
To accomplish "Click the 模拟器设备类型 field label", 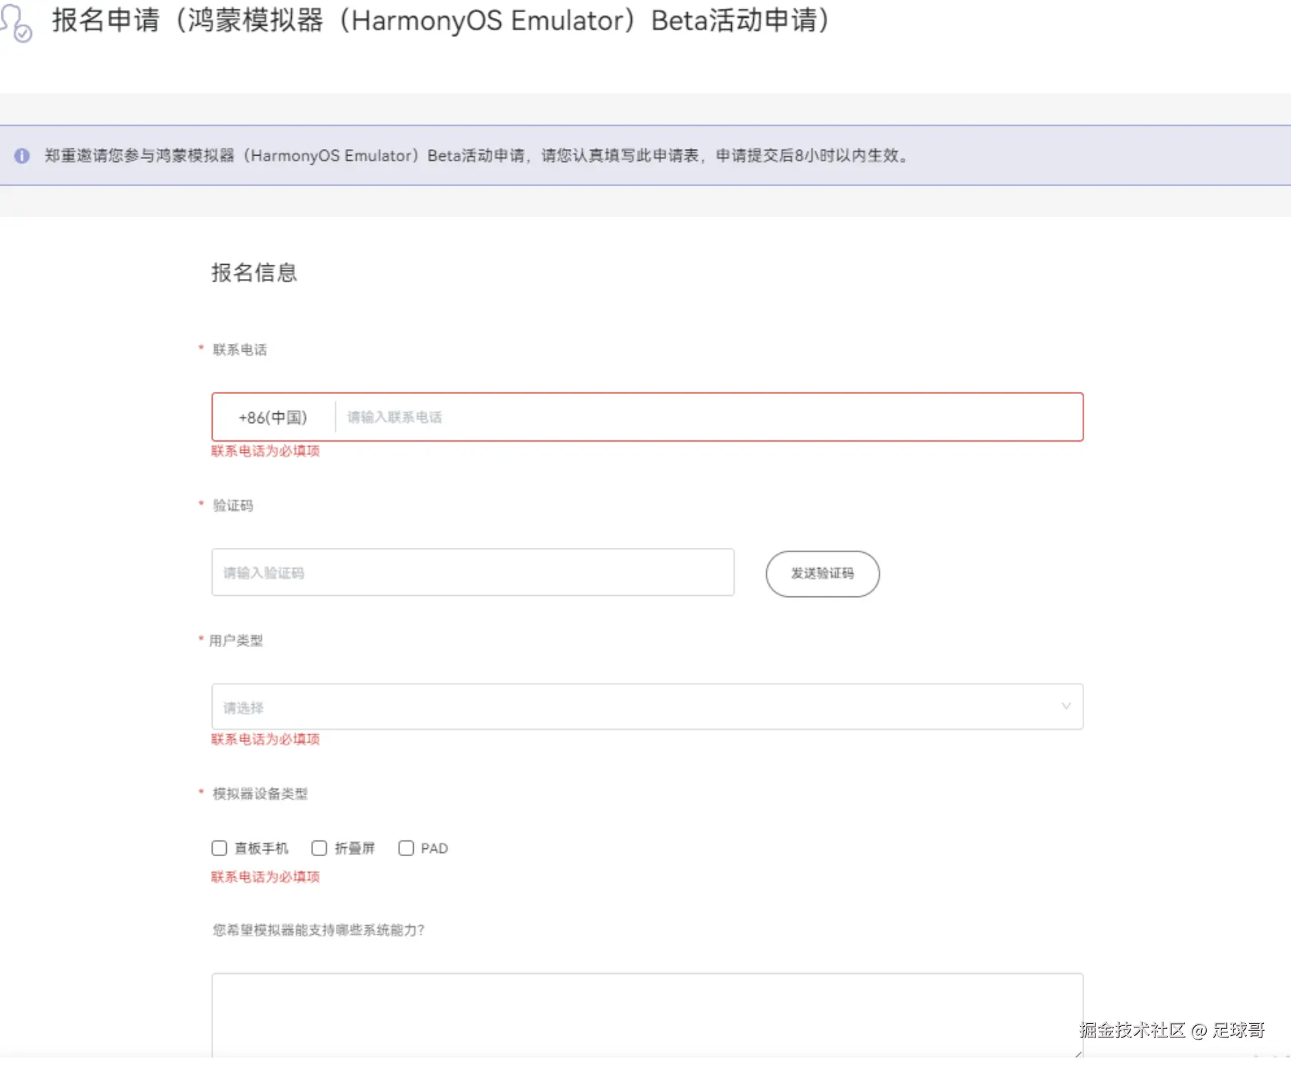I will [260, 794].
